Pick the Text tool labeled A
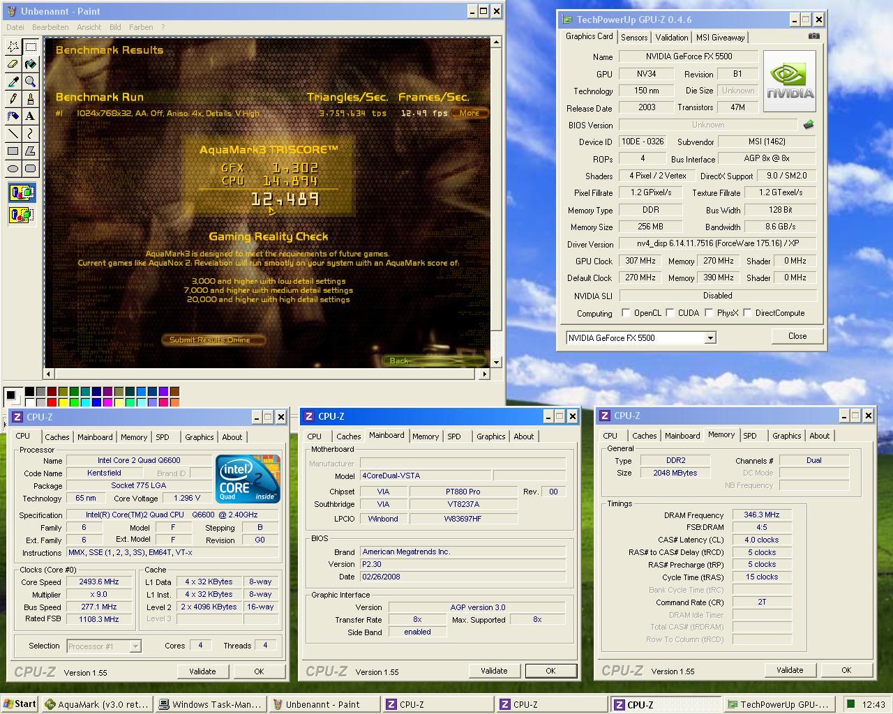 click(x=31, y=116)
